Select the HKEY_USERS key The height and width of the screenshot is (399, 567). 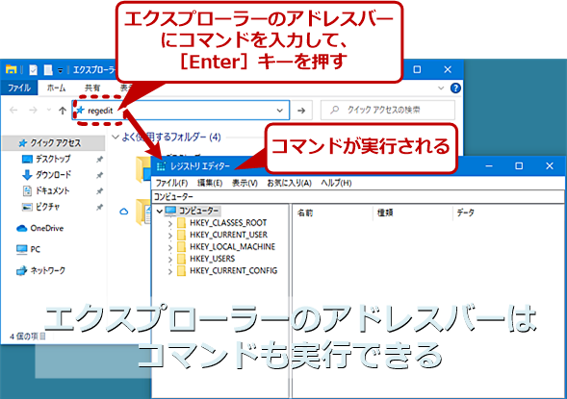tap(212, 259)
